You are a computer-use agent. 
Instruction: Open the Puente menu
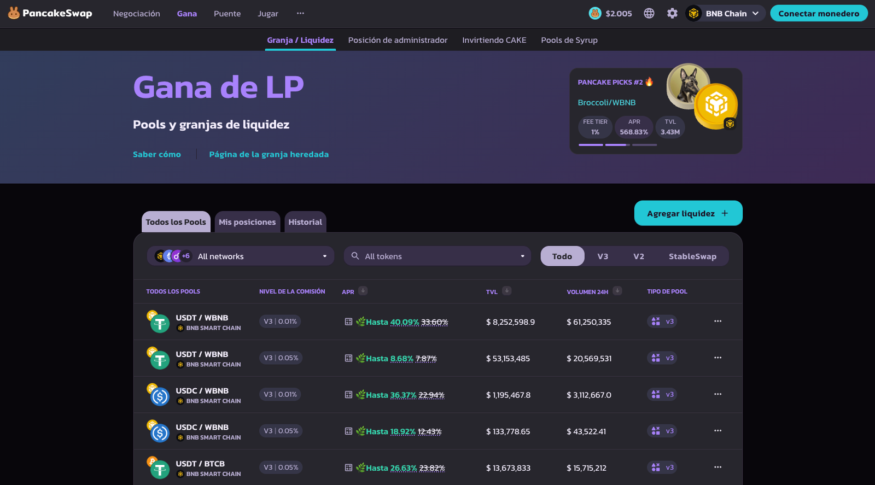pos(227,14)
